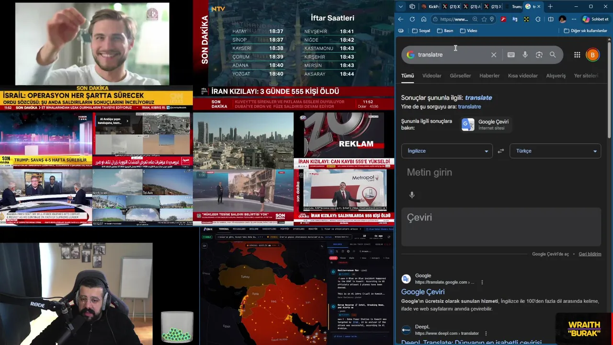This screenshot has height=345, width=613.
Task: Open the three-dot menu for Google Çeviri result
Action: pos(482,282)
